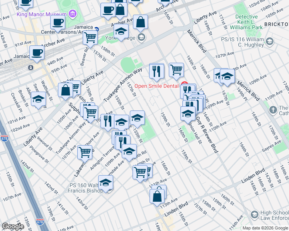Viewport: 289px width, 231px height.
Task: Click the PS 160 Walter Francis Bishop school marker
Action: tap(105, 184)
